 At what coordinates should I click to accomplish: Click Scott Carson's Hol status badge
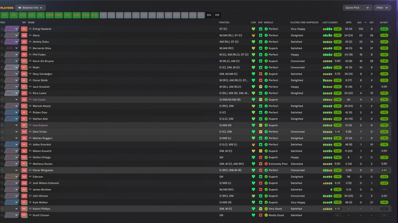point(24,215)
